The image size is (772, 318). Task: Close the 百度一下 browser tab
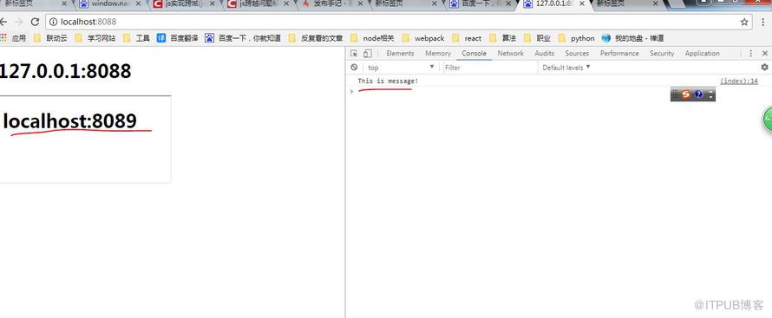508,4
